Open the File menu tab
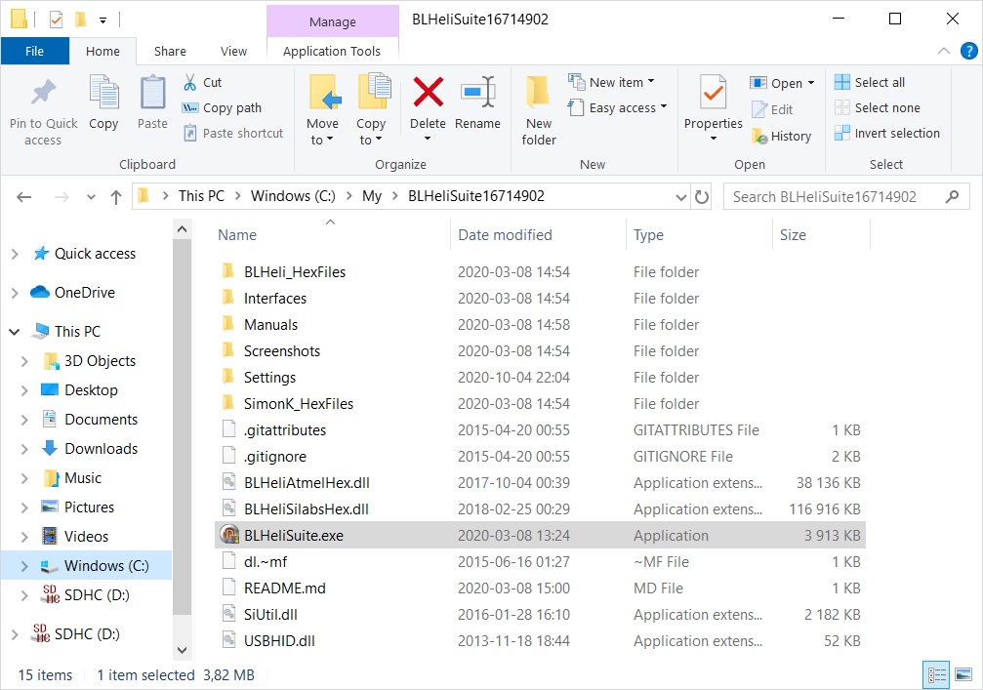The image size is (983, 690). 34,52
